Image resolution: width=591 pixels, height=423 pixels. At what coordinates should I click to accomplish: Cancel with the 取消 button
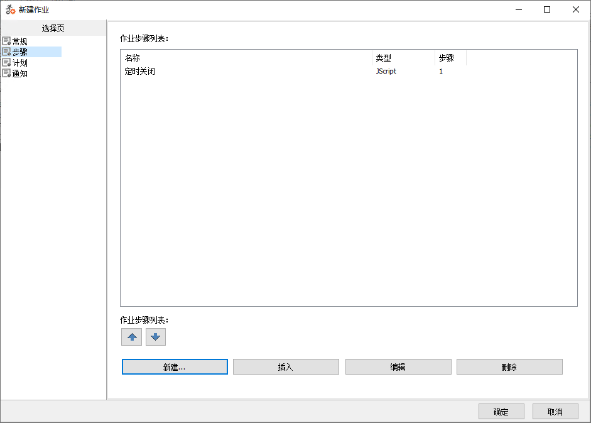coord(555,411)
